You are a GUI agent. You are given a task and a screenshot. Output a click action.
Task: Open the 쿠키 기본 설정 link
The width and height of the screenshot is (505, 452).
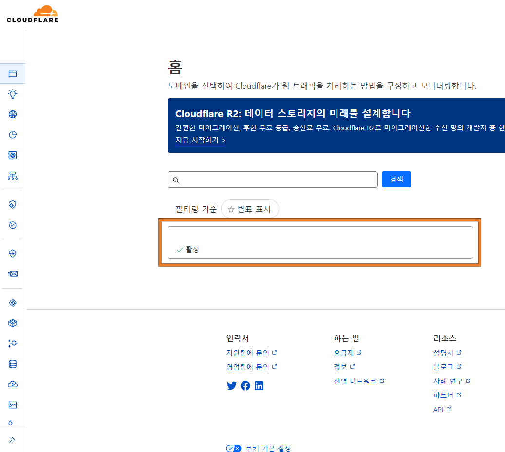pyautogui.click(x=268, y=448)
